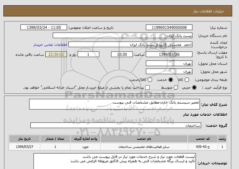Choose the جزیی purchase type radio
The image size is (239, 169).
pos(194,87)
